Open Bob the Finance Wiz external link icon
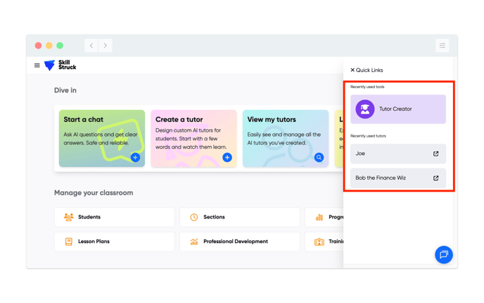Screen dimensions: 484x303 435,178
